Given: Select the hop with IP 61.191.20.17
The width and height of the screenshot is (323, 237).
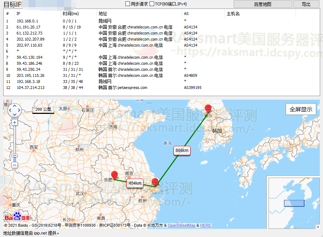Looking at the screenshot, I should (x=162, y=27).
